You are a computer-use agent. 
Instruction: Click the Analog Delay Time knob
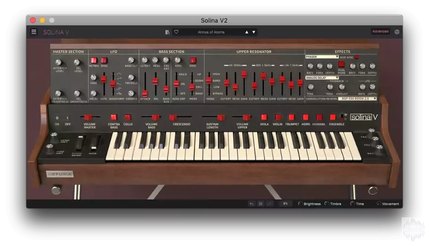310,87
